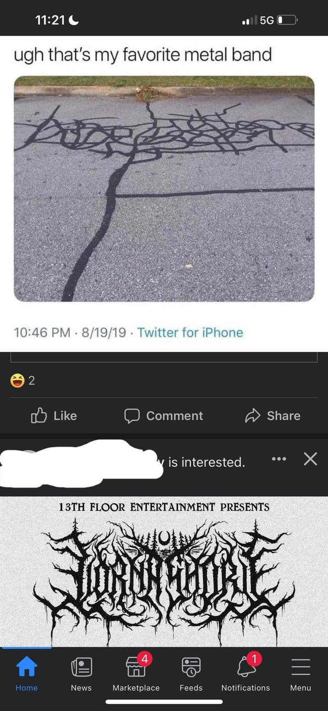Viewport: 328px width, 711px height.
Task: Like the metal band post
Action: 54,416
